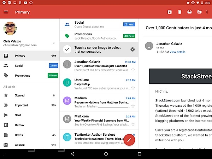This screenshot has height=159, width=212.
Task: Click chris.velazco@gmail.com address
Action: [20, 45]
